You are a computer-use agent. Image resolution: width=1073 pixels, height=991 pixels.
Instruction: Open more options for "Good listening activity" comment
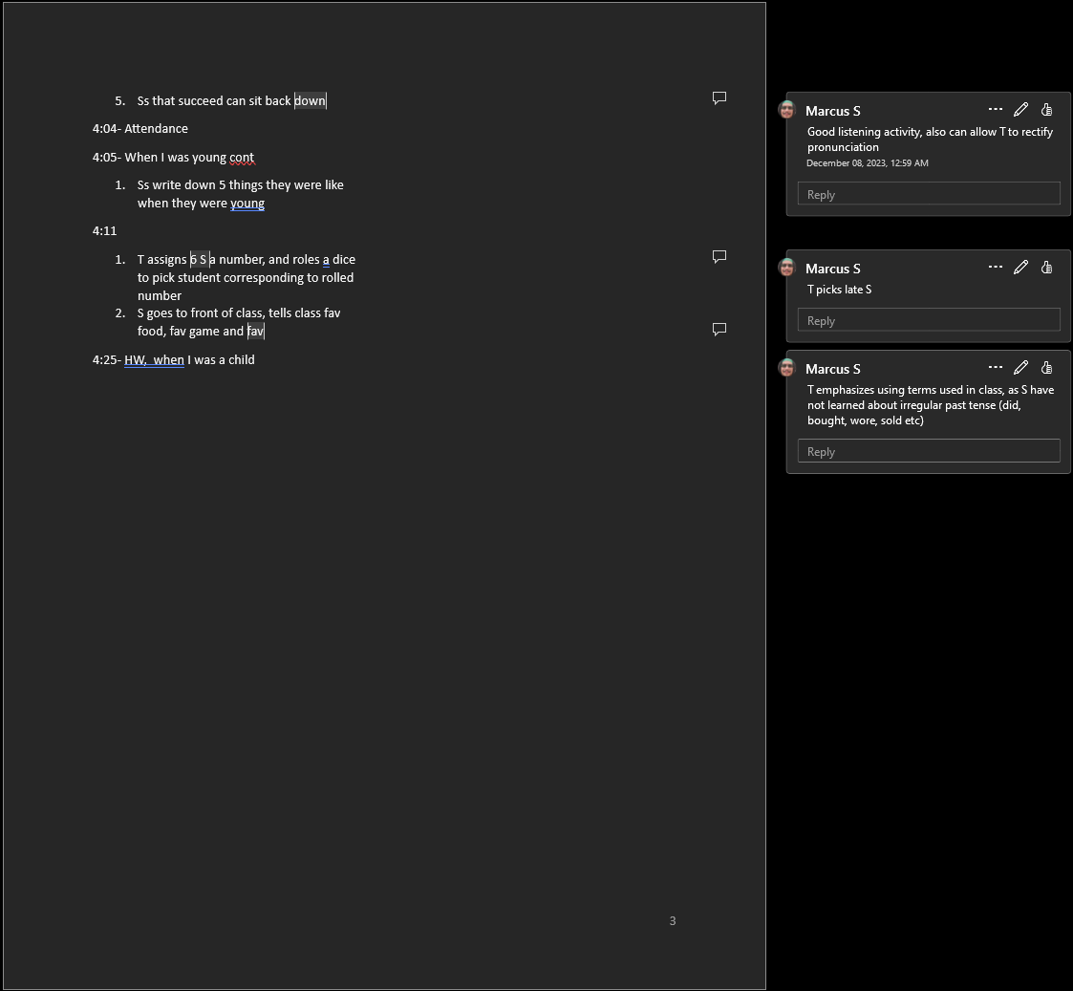pyautogui.click(x=996, y=110)
